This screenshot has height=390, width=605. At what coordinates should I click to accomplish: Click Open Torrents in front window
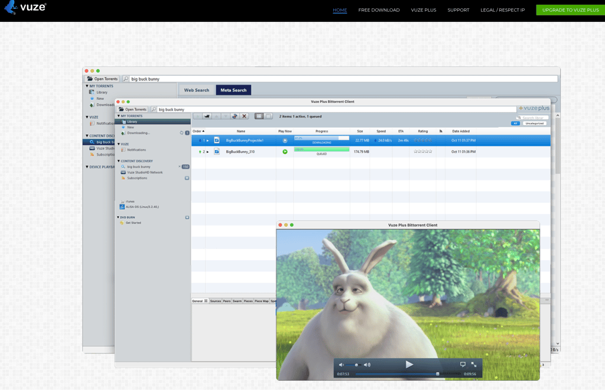pyautogui.click(x=132, y=109)
